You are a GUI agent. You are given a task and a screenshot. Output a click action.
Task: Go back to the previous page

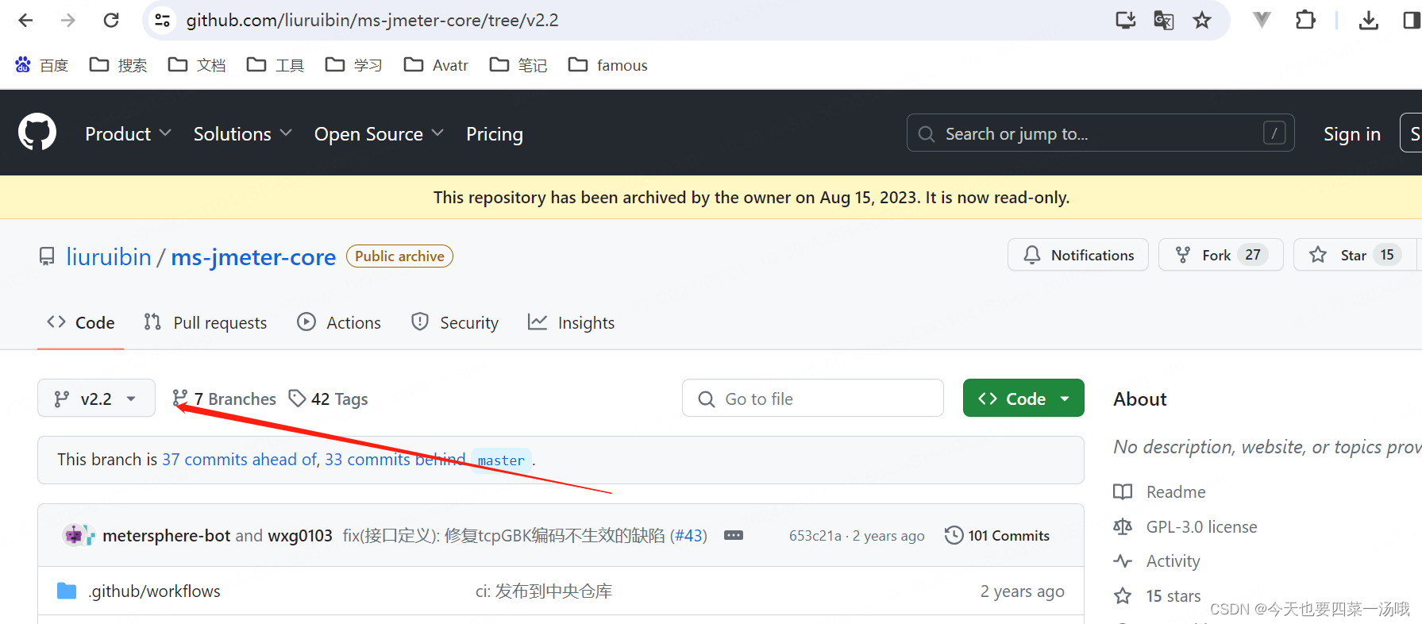tap(25, 21)
